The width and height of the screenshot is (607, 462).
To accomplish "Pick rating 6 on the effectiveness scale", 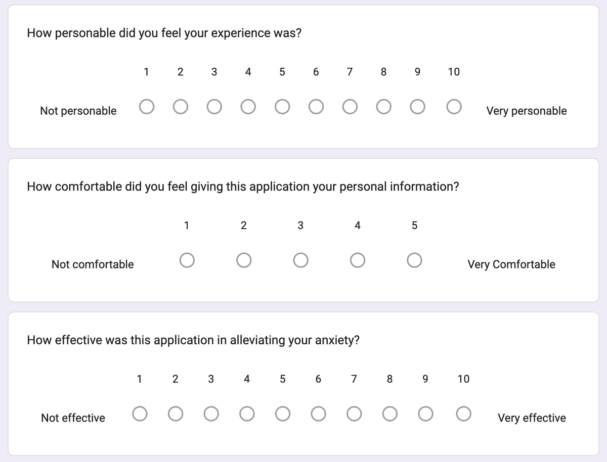I will [x=318, y=413].
